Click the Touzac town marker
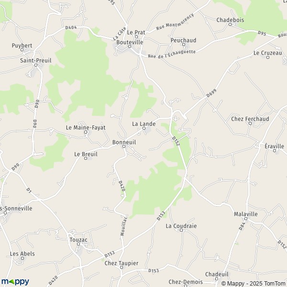This screenshot has width=287, height=287. [78, 244]
